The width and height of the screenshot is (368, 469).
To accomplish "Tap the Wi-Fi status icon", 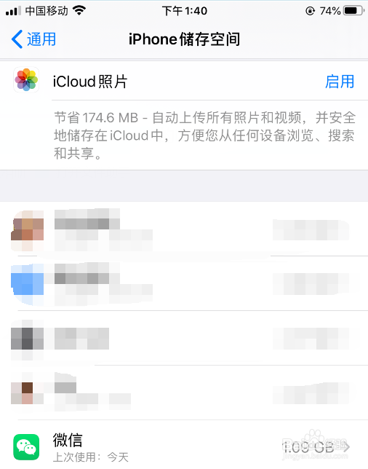I will point(79,11).
